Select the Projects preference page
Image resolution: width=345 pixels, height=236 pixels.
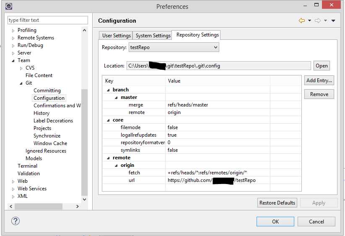point(42,128)
